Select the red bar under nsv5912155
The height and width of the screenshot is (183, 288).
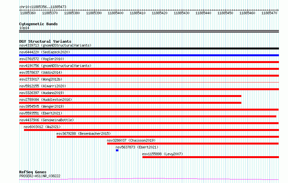149,89
